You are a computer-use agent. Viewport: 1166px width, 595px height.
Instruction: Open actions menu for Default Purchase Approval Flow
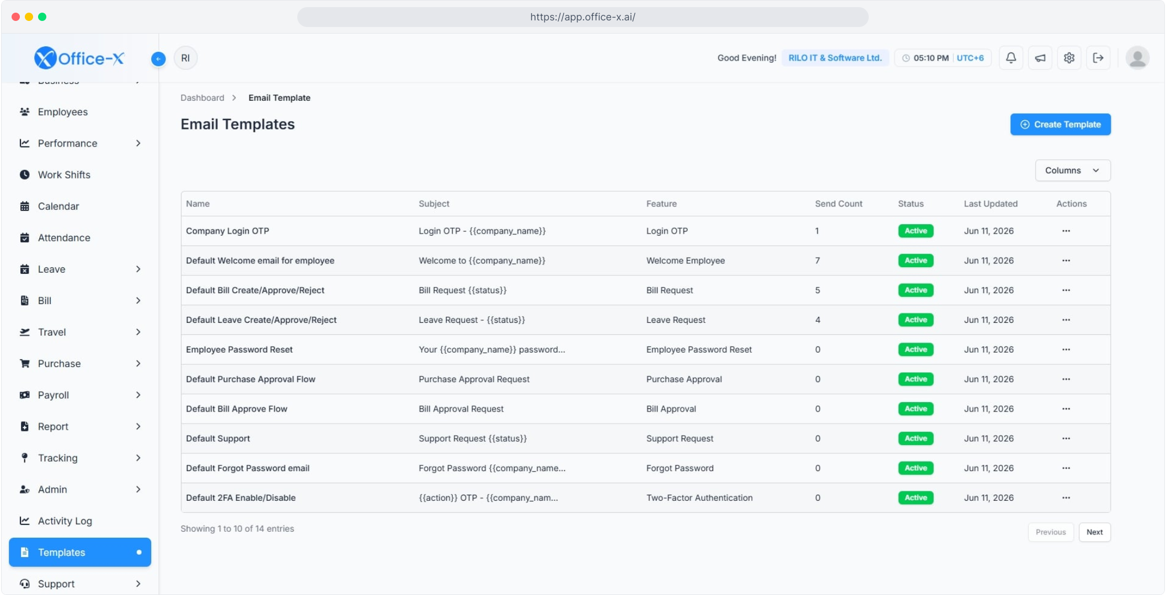point(1066,379)
